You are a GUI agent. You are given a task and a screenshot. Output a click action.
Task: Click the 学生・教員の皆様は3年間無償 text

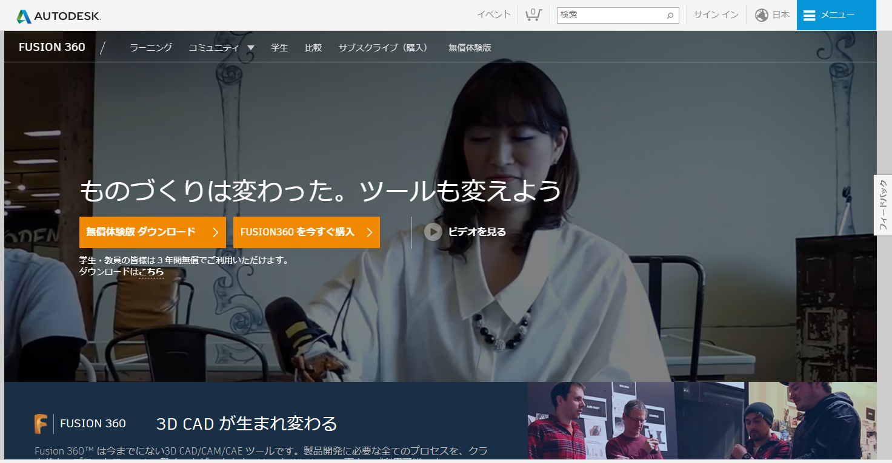[x=184, y=261]
